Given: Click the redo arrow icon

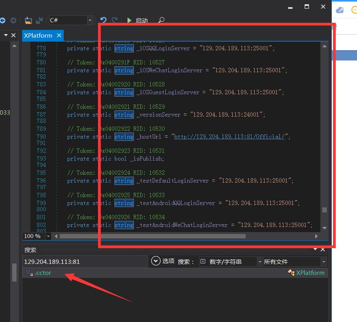Looking at the screenshot, I should [x=115, y=20].
